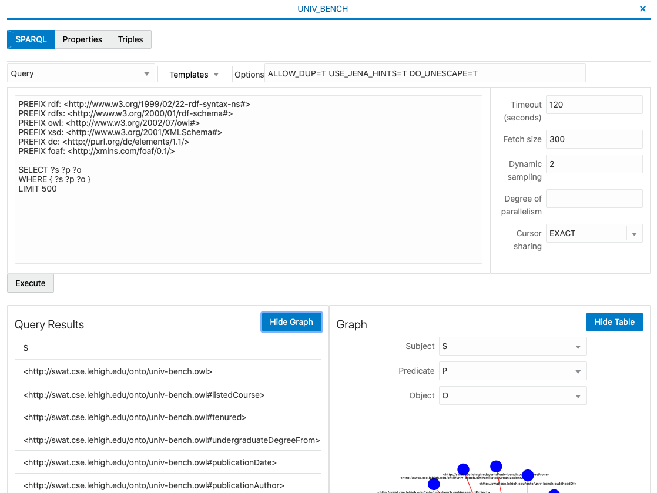Edit the Options text field
The image size is (657, 493).
tap(425, 73)
